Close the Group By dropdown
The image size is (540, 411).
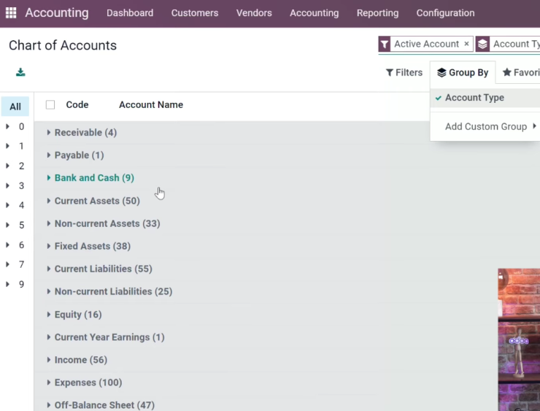click(463, 73)
